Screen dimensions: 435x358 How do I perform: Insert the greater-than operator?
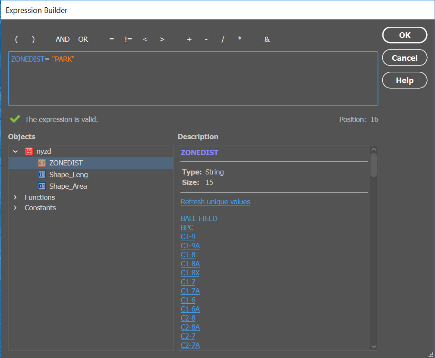coord(162,39)
